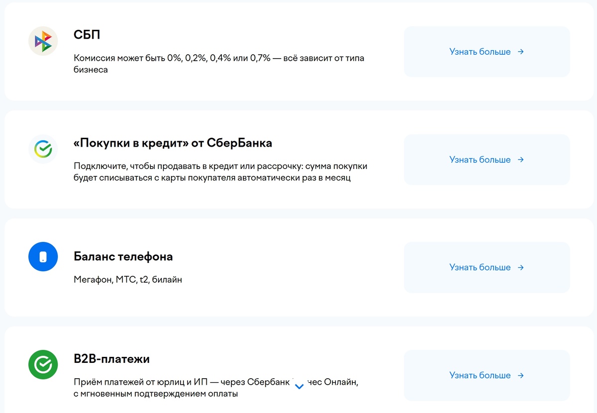The width and height of the screenshot is (597, 413).
Task: Click the blue phone balance icon
Action: (x=43, y=257)
